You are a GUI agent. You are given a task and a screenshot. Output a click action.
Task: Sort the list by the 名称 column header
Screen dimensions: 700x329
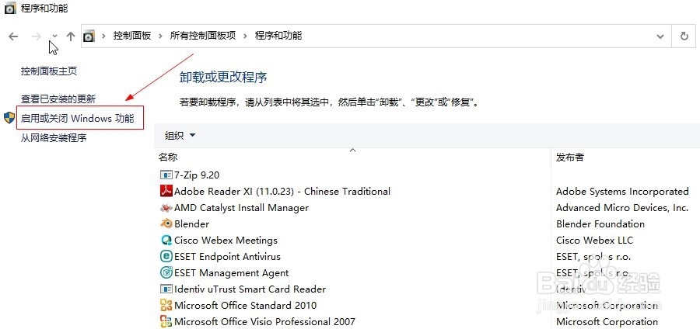(168, 158)
